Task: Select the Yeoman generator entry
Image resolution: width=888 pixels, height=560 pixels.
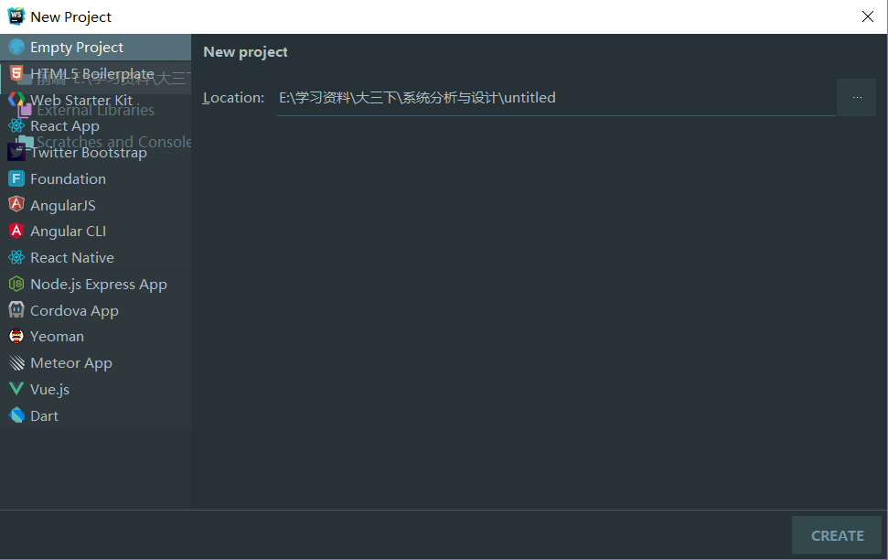Action: pos(96,336)
